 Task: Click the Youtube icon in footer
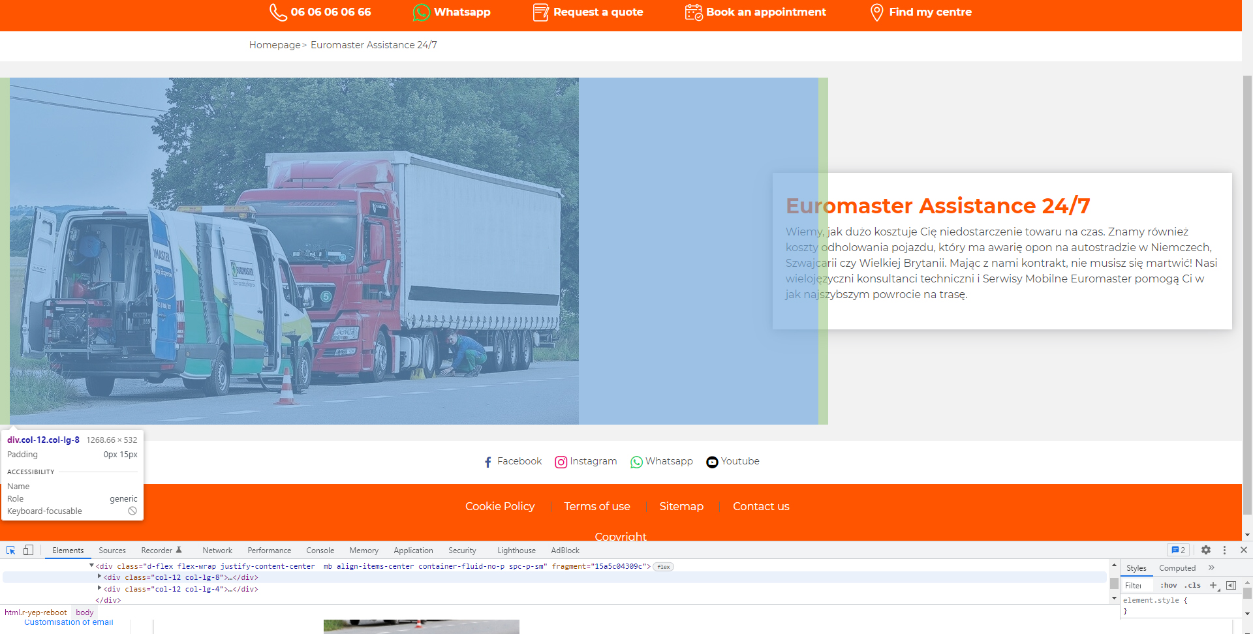point(712,462)
